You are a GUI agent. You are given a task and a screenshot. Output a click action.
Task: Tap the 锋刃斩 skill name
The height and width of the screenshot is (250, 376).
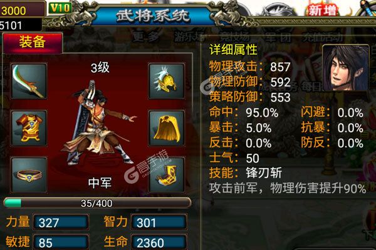click(x=264, y=173)
